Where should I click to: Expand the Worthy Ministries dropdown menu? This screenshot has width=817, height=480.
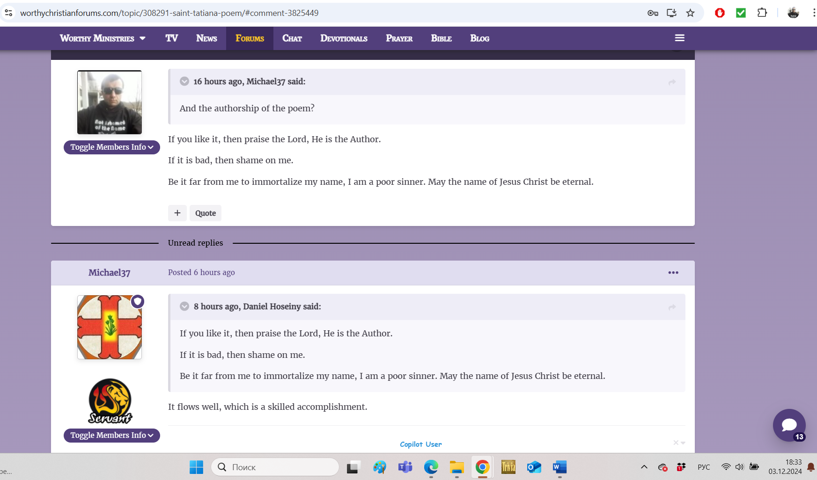point(103,38)
